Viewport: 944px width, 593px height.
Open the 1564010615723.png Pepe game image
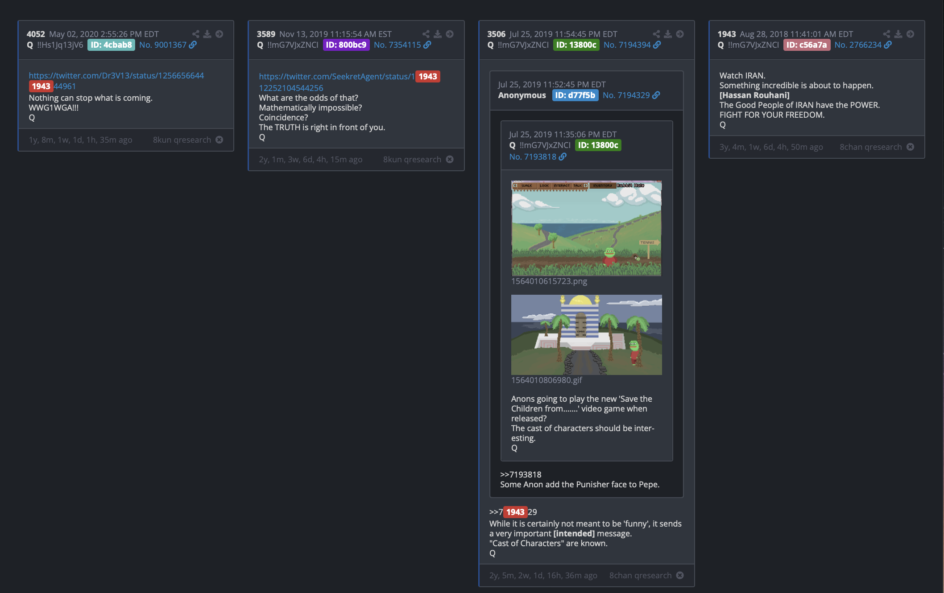pos(586,228)
